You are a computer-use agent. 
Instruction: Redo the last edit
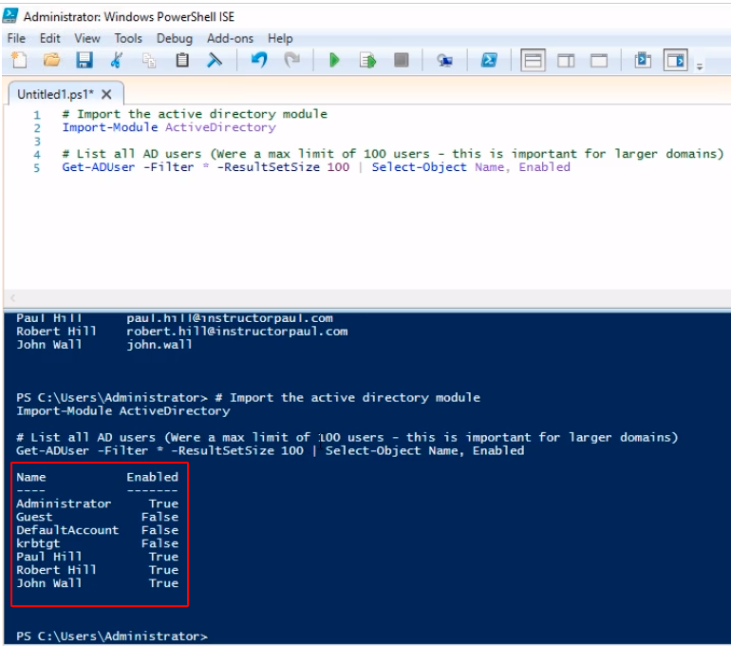pos(291,60)
